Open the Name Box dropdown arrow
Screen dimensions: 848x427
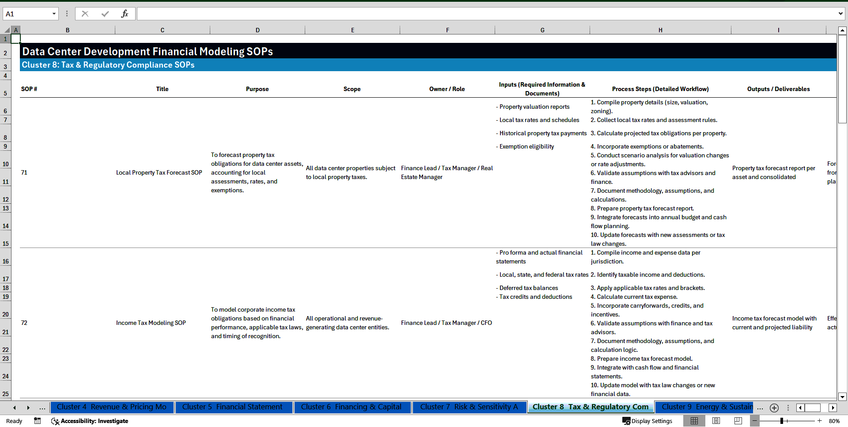click(x=54, y=13)
